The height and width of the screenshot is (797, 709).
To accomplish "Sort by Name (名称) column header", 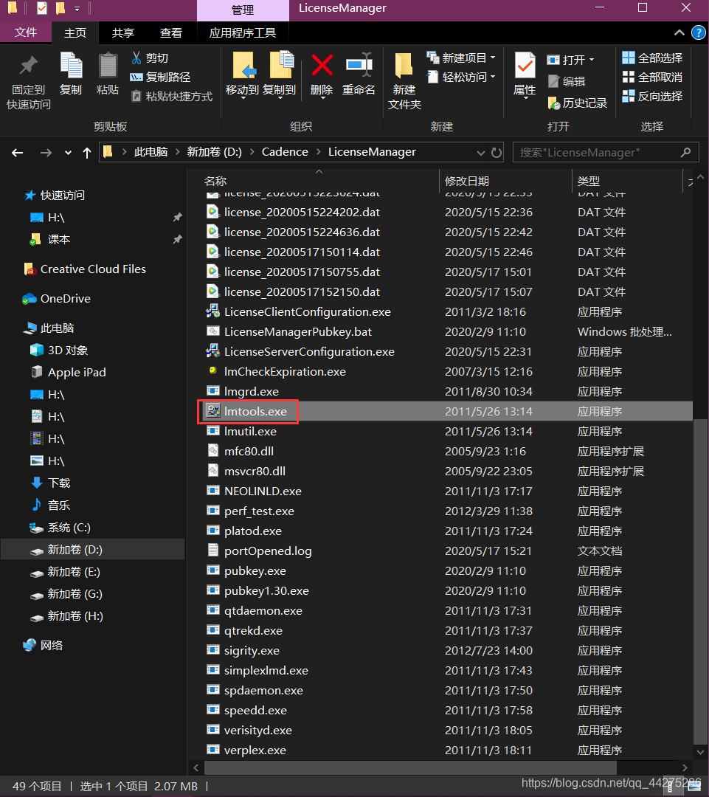I will coord(215,181).
